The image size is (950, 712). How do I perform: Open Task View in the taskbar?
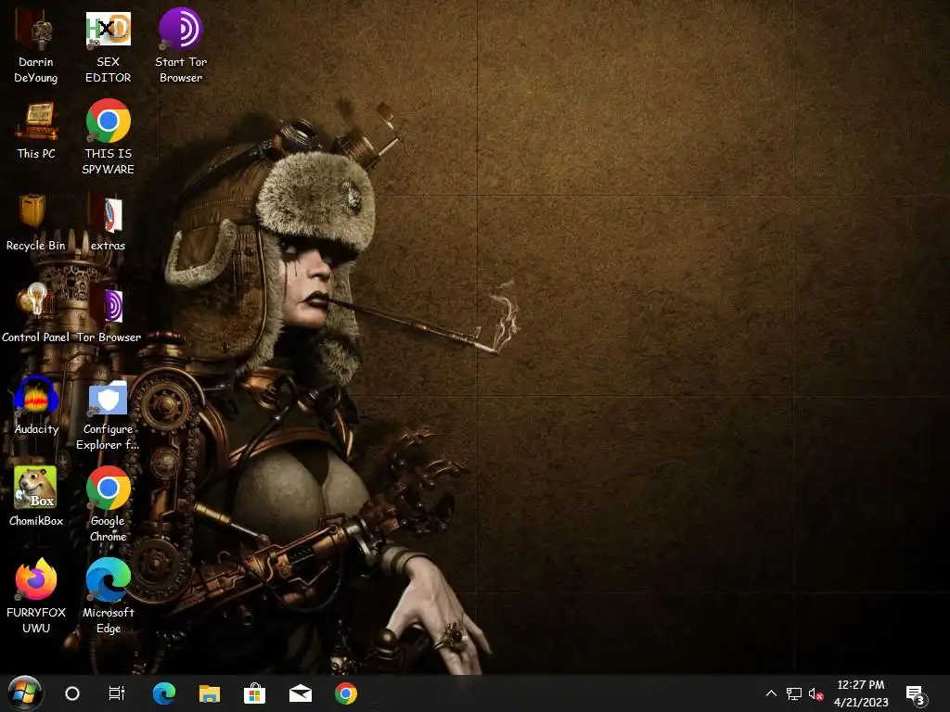tap(116, 693)
